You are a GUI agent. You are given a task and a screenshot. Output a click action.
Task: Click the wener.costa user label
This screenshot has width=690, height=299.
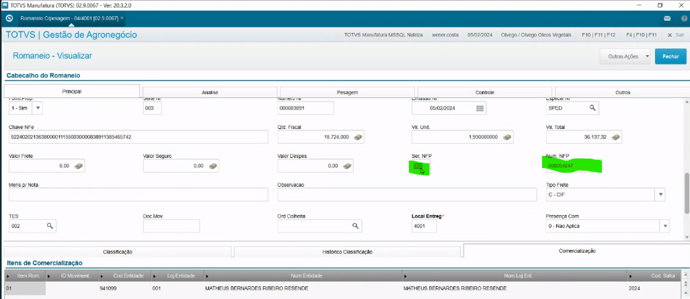[x=445, y=35]
